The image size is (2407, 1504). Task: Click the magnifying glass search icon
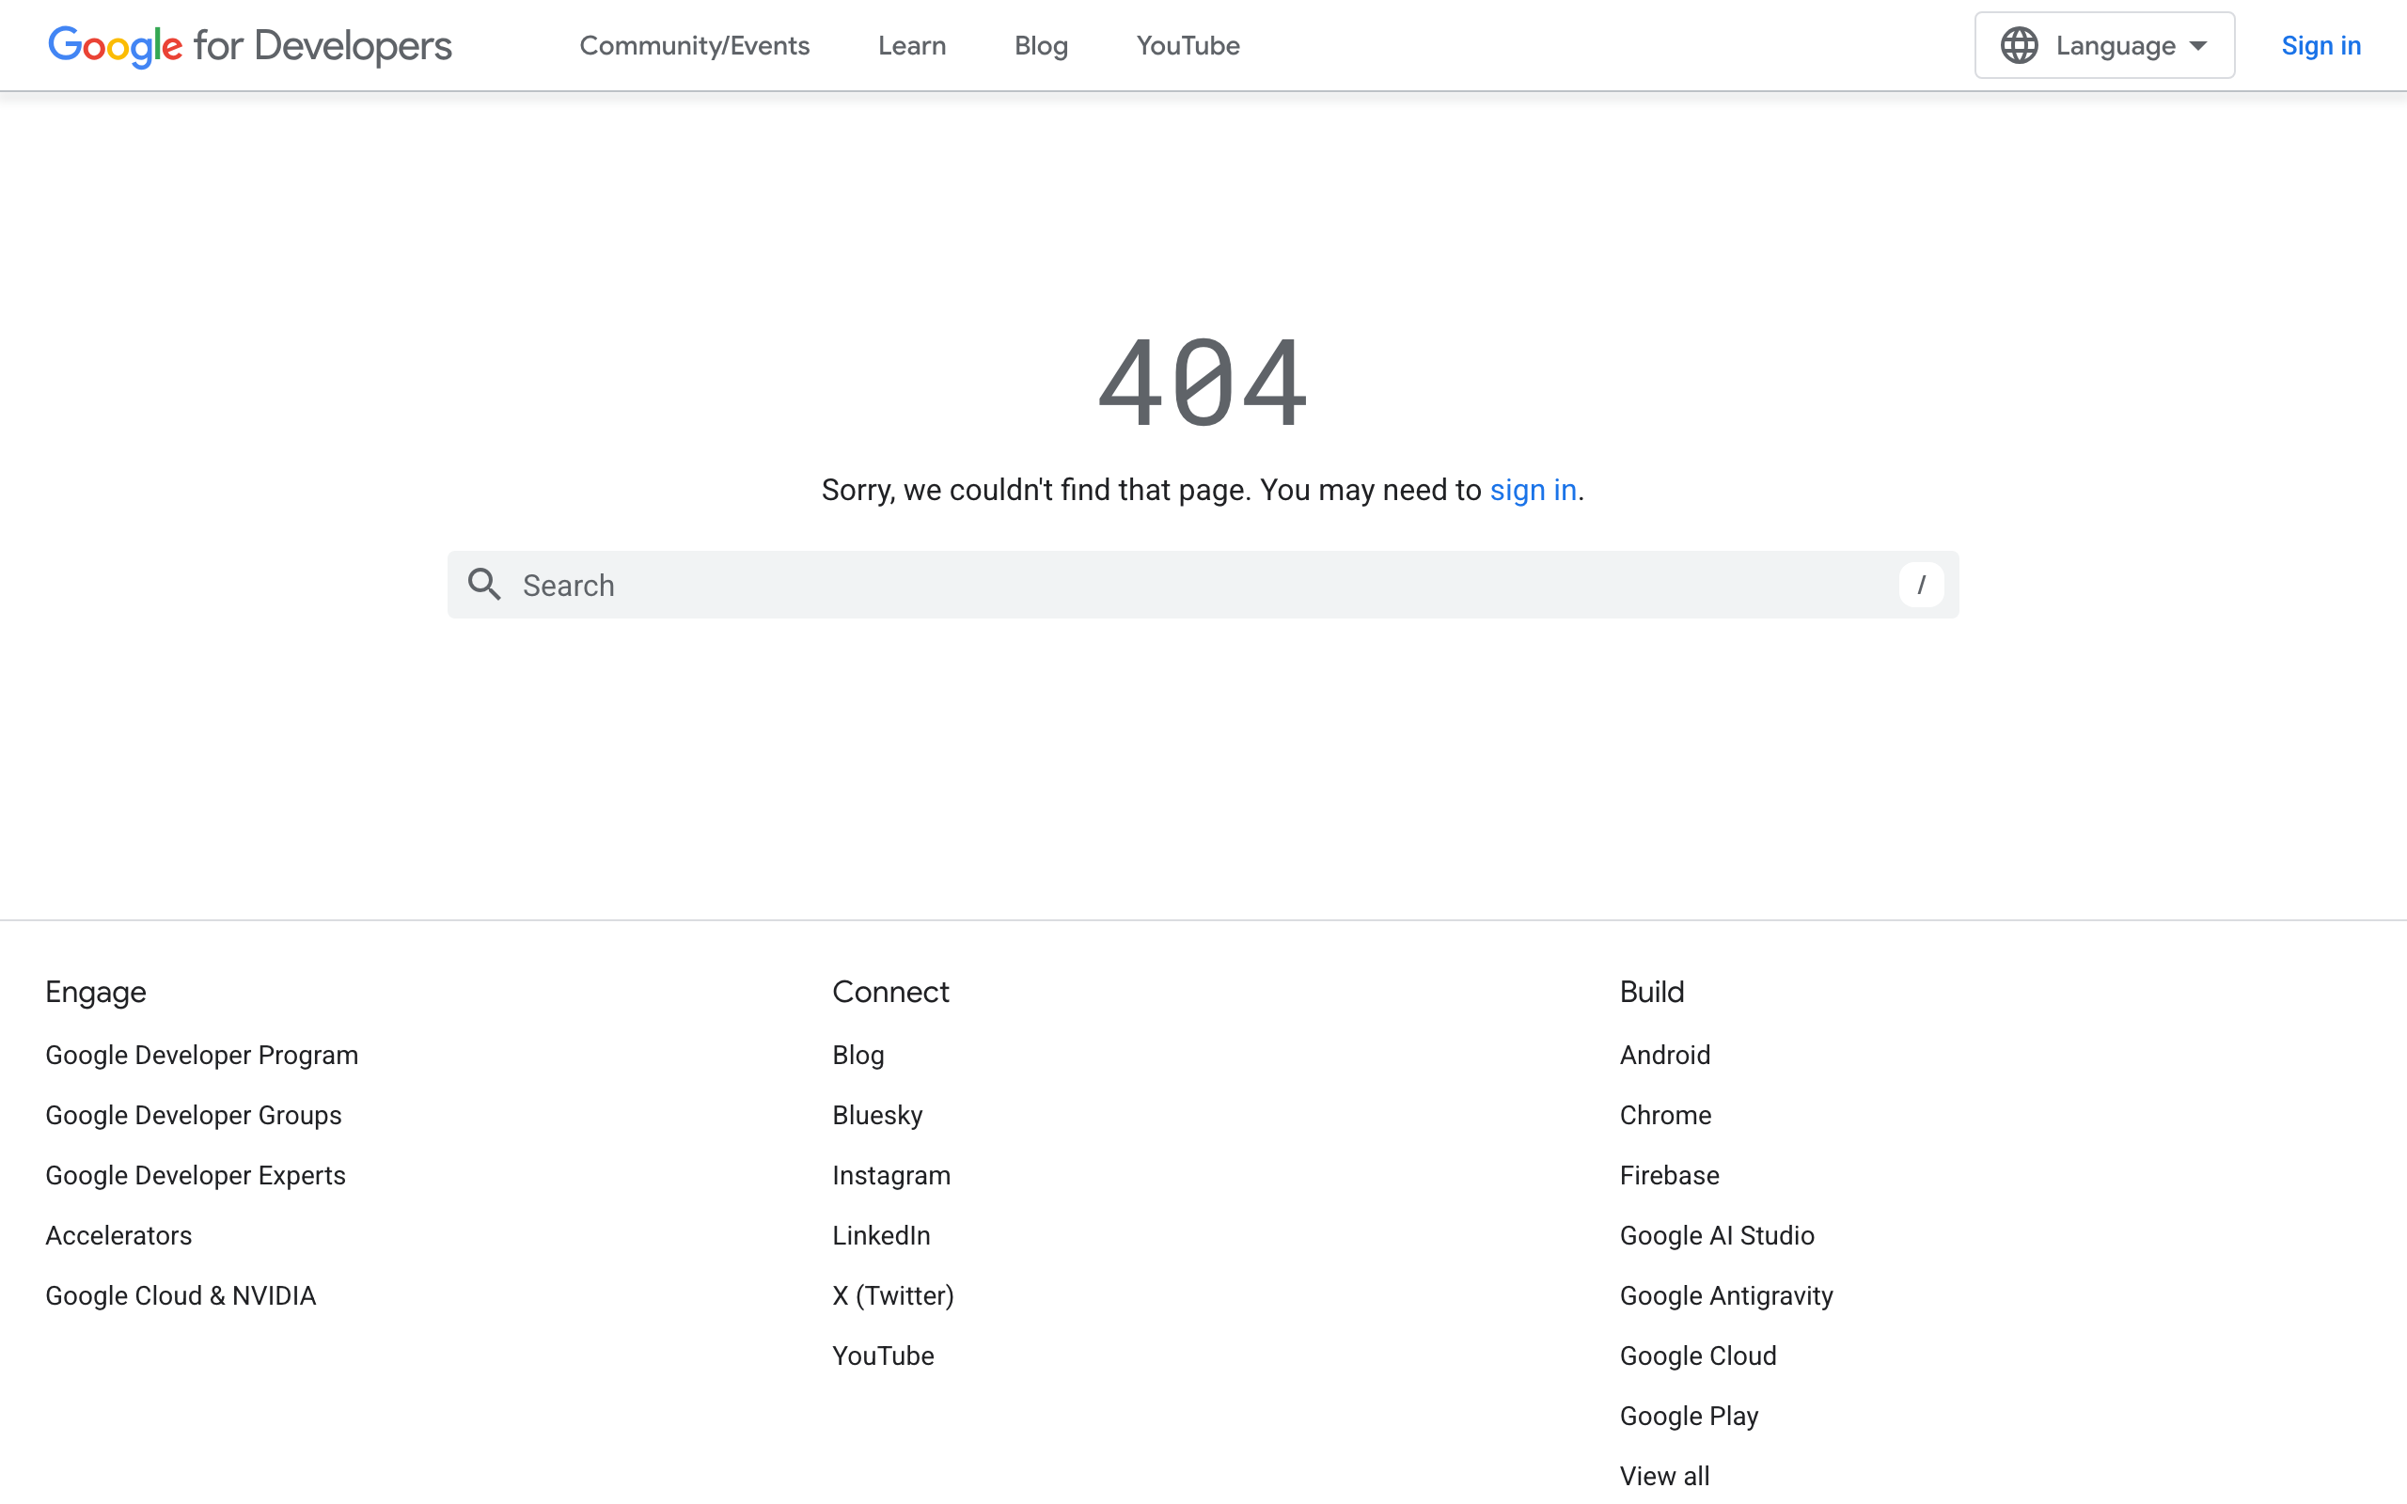tap(484, 585)
